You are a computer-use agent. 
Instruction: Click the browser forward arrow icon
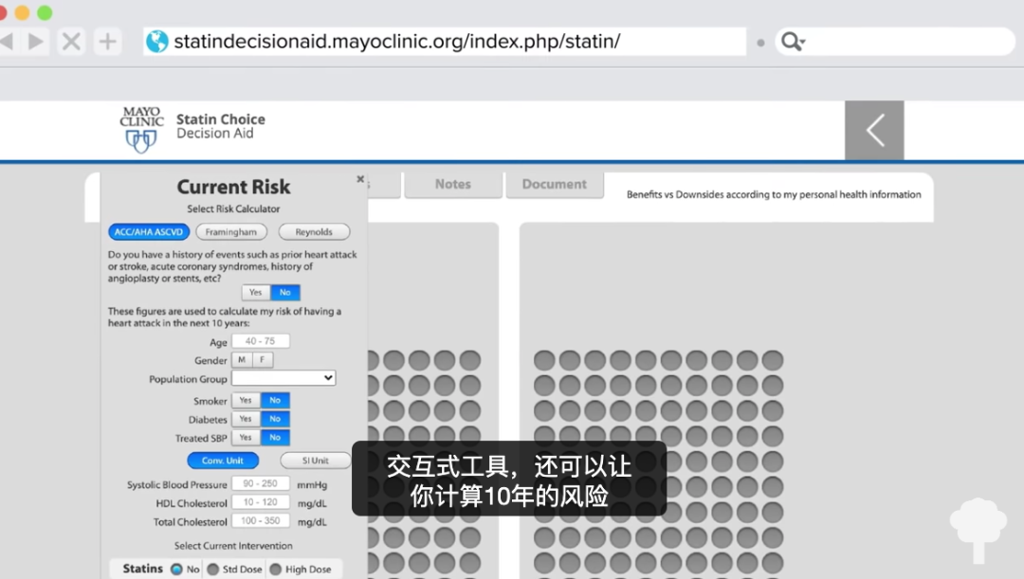(36, 42)
